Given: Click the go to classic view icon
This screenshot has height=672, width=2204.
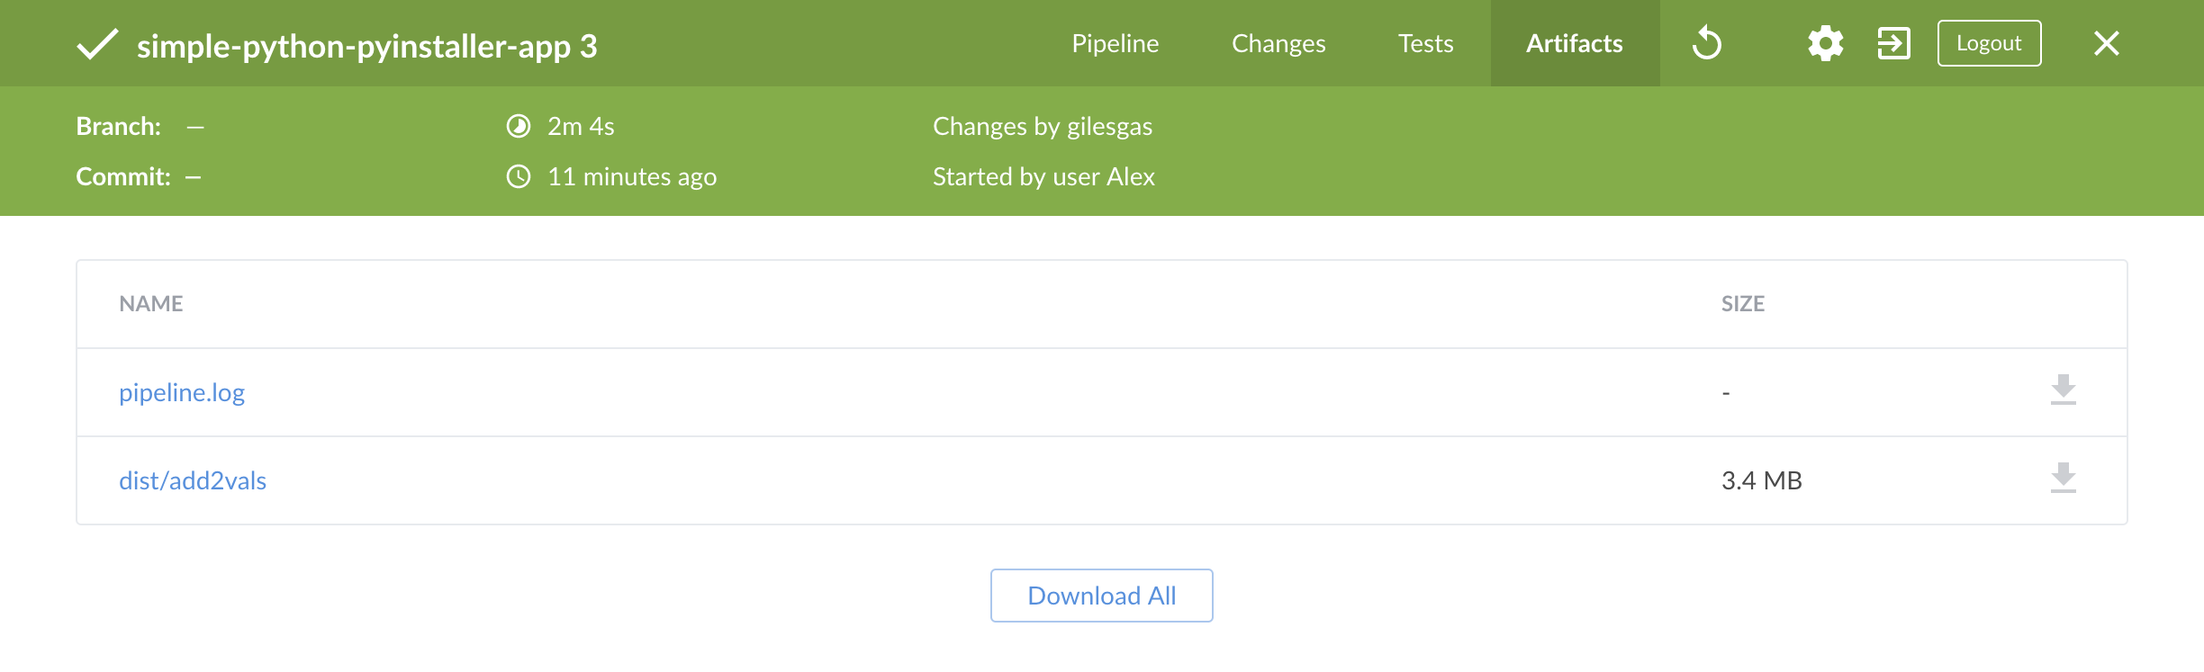Looking at the screenshot, I should click(x=1893, y=43).
